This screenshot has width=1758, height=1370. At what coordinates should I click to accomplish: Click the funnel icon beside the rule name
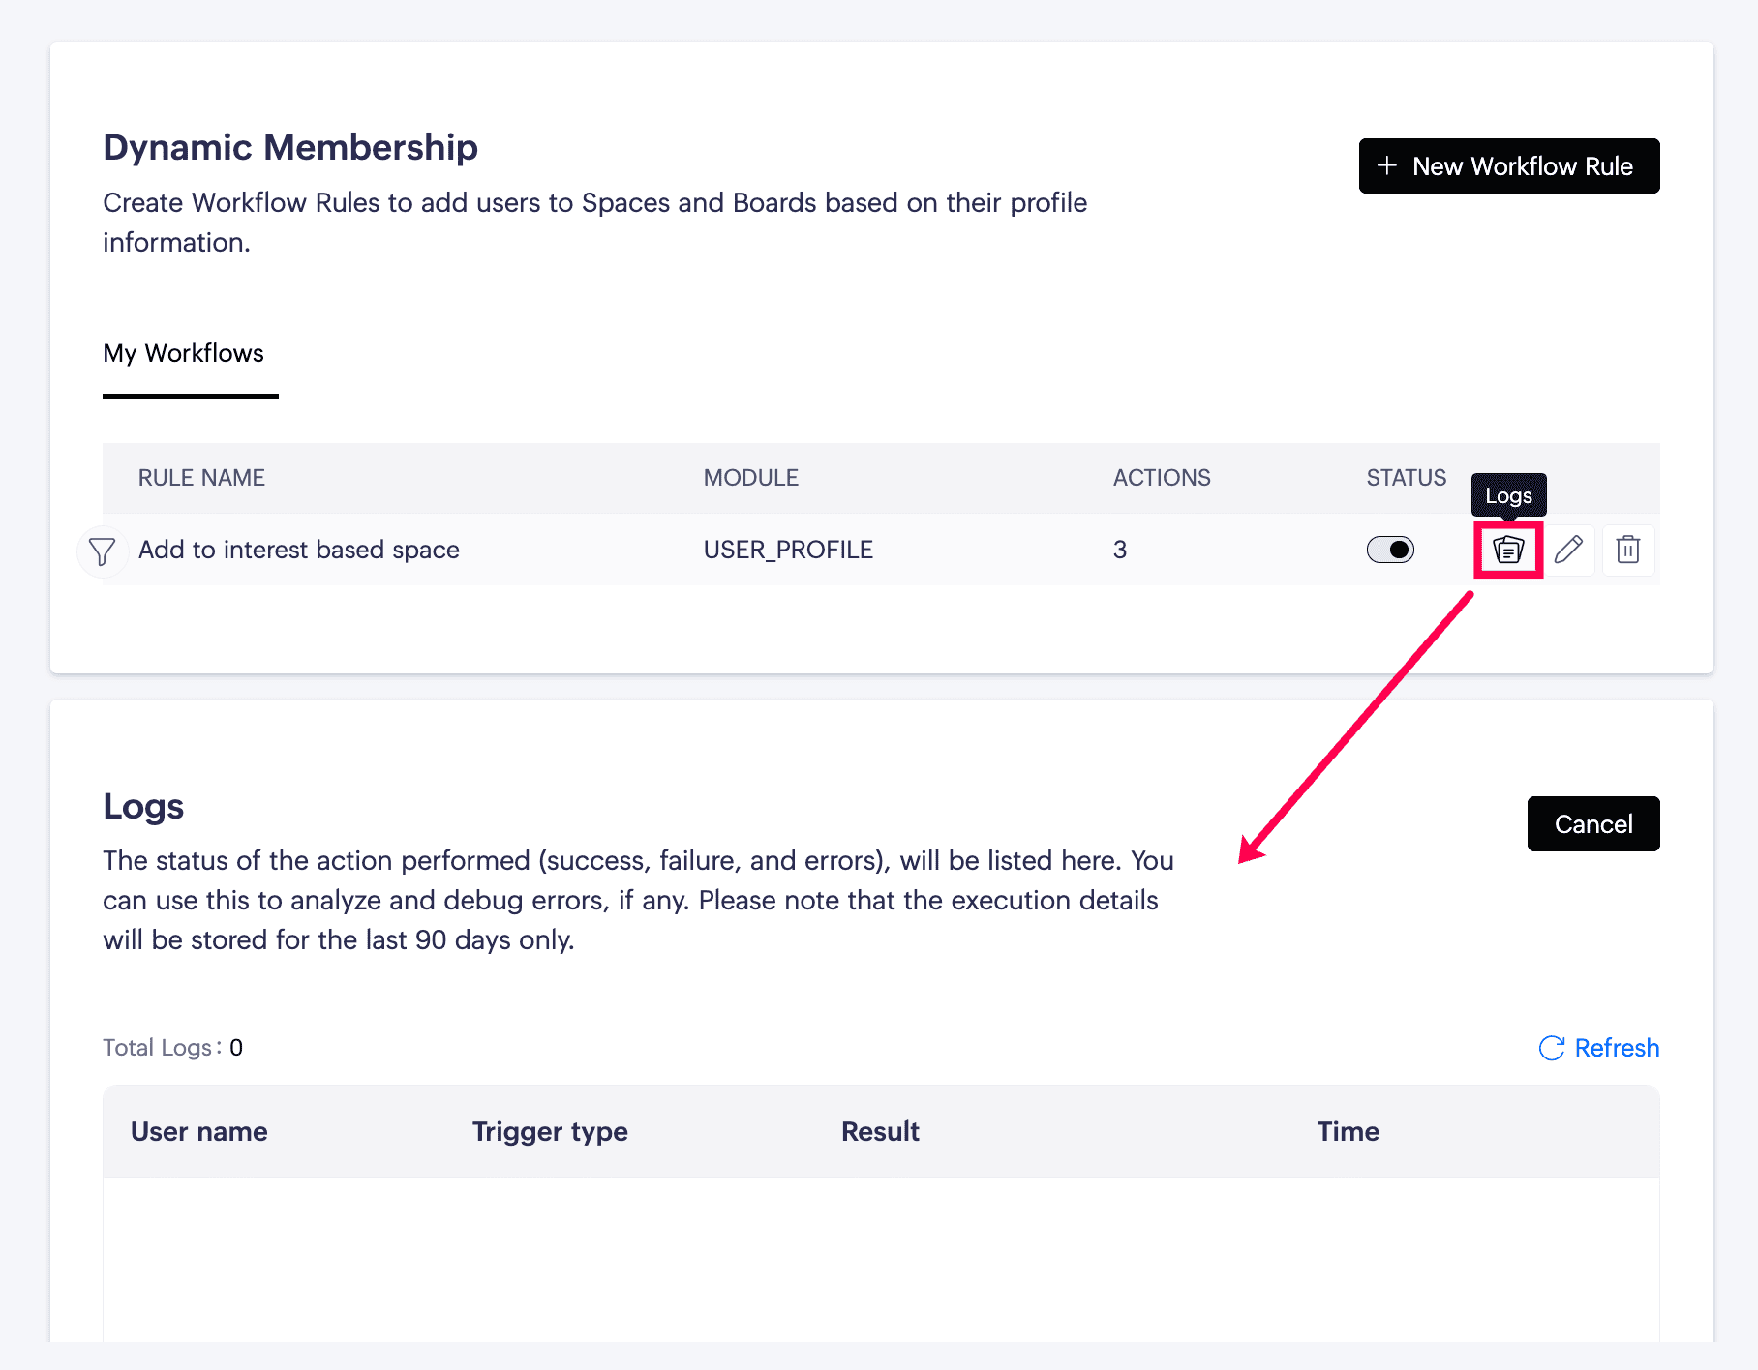click(x=102, y=551)
